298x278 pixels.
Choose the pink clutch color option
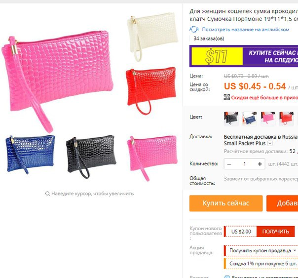268,119
